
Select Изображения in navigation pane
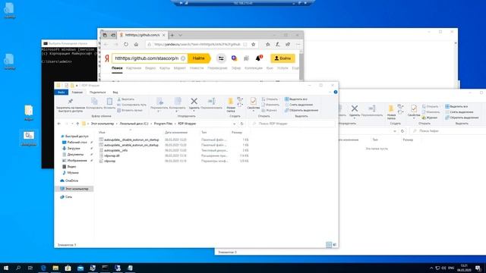pyautogui.click(x=77, y=161)
